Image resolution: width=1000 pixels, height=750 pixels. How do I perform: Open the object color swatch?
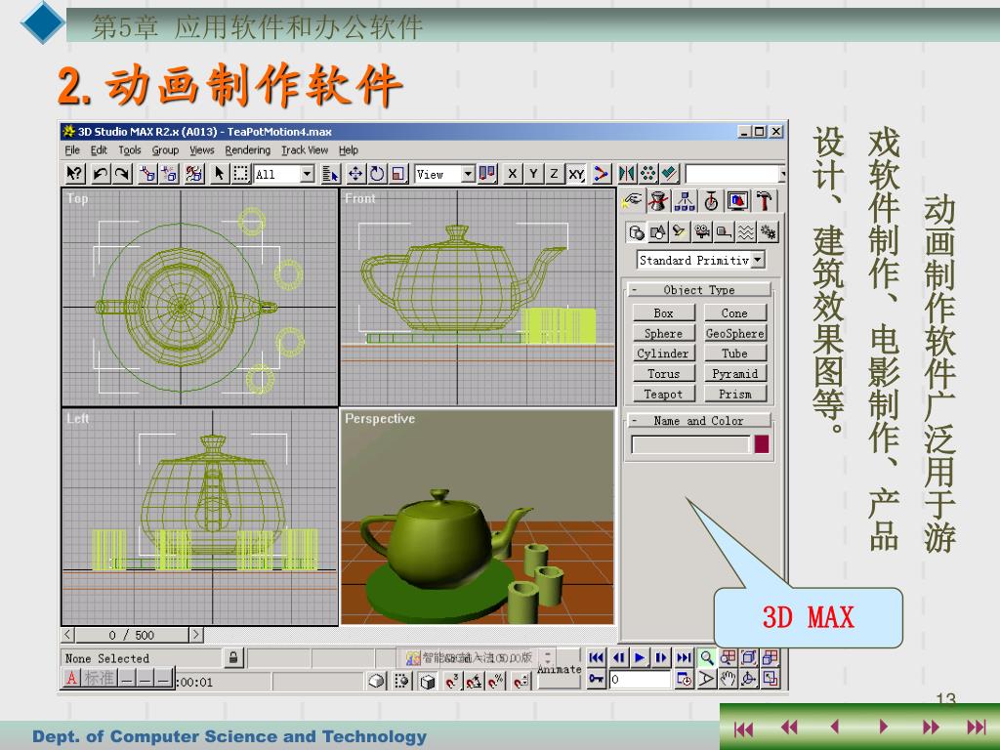[762, 444]
